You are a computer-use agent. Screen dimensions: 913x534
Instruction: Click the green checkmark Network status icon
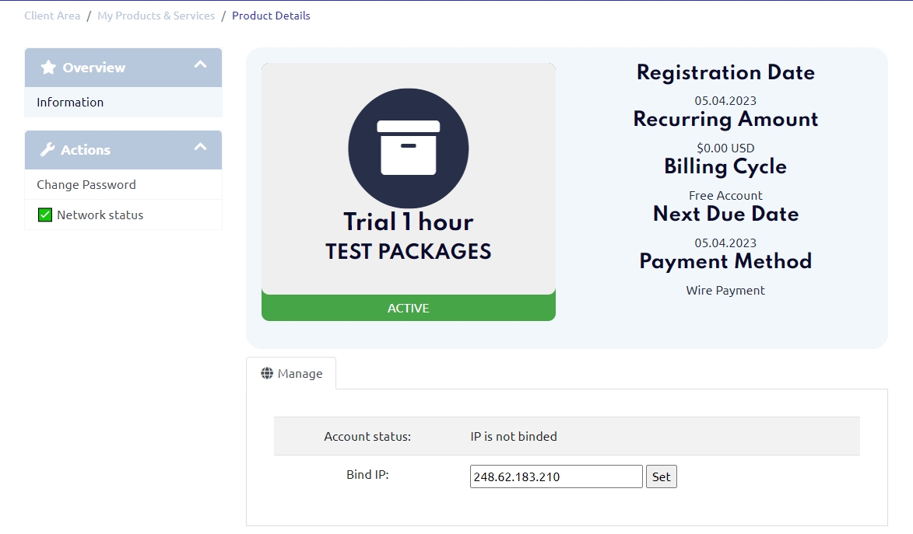tap(45, 215)
